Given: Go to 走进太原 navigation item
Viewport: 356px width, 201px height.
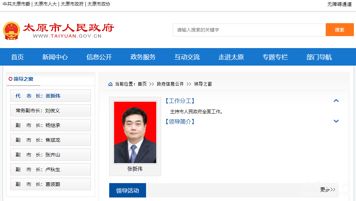Looking at the screenshot, I should [231, 57].
